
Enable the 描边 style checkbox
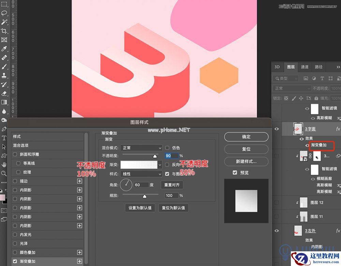click(x=15, y=181)
